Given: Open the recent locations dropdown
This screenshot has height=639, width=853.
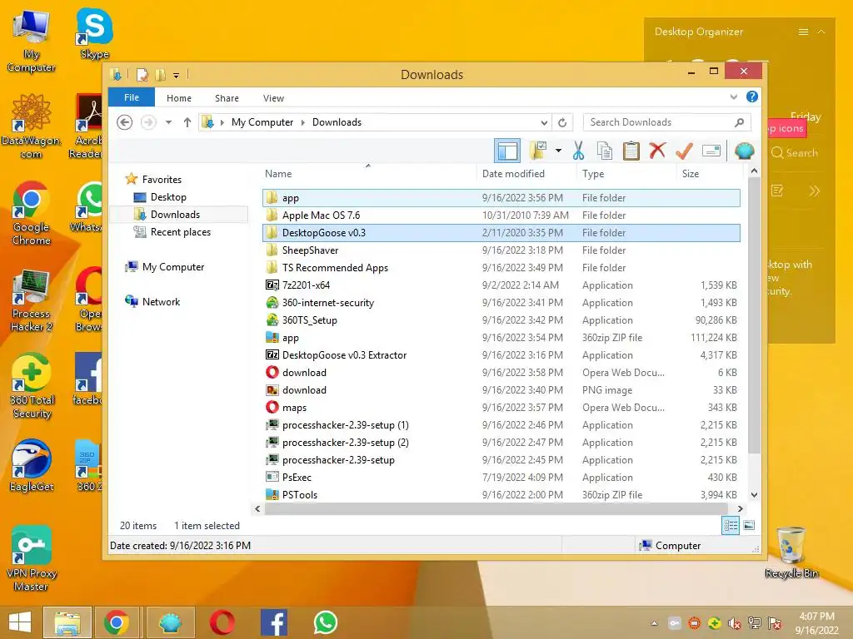Looking at the screenshot, I should tap(168, 122).
